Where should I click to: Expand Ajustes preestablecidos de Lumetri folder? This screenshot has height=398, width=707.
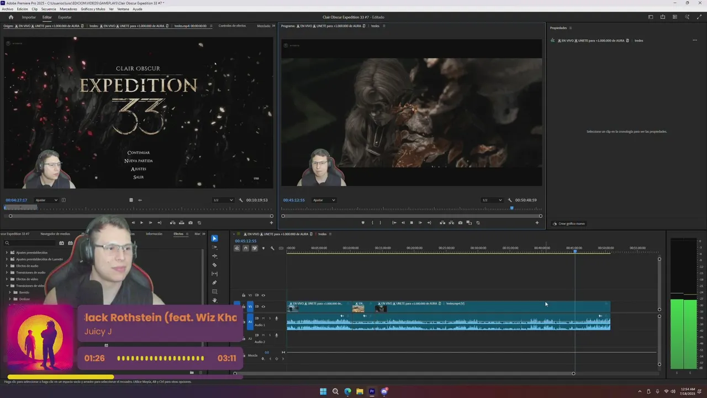coord(7,259)
